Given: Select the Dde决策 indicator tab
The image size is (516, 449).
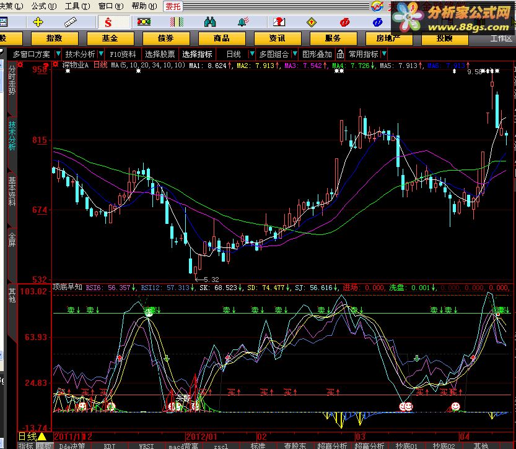Looking at the screenshot, I should point(72,446).
